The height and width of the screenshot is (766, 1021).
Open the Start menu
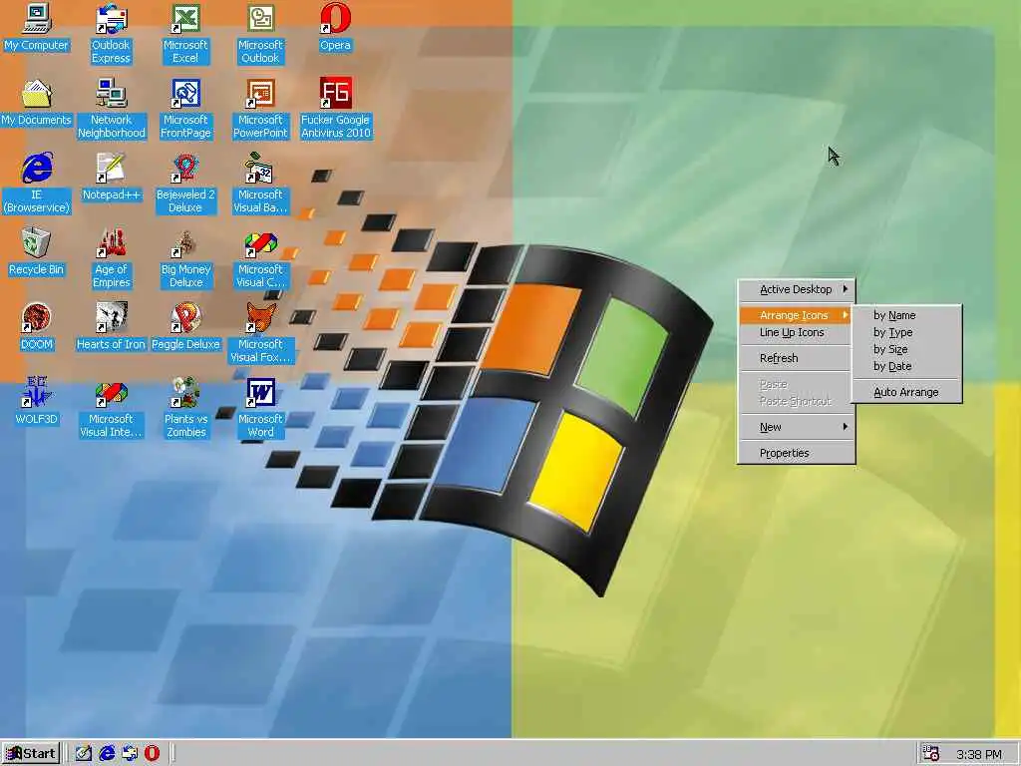pyautogui.click(x=31, y=754)
